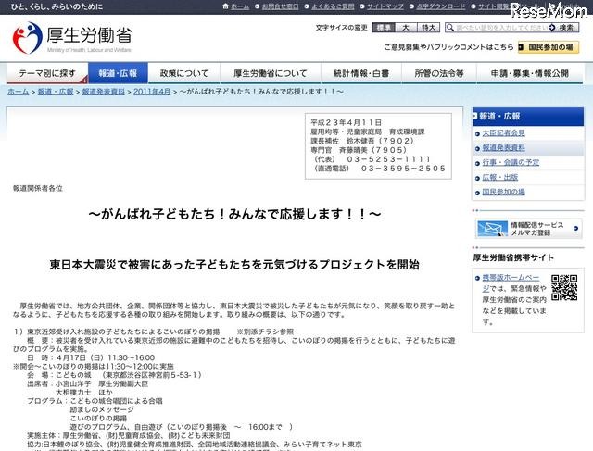The height and width of the screenshot is (451, 593).
Task: Click the QR code for mobile site
Action: coord(565,289)
